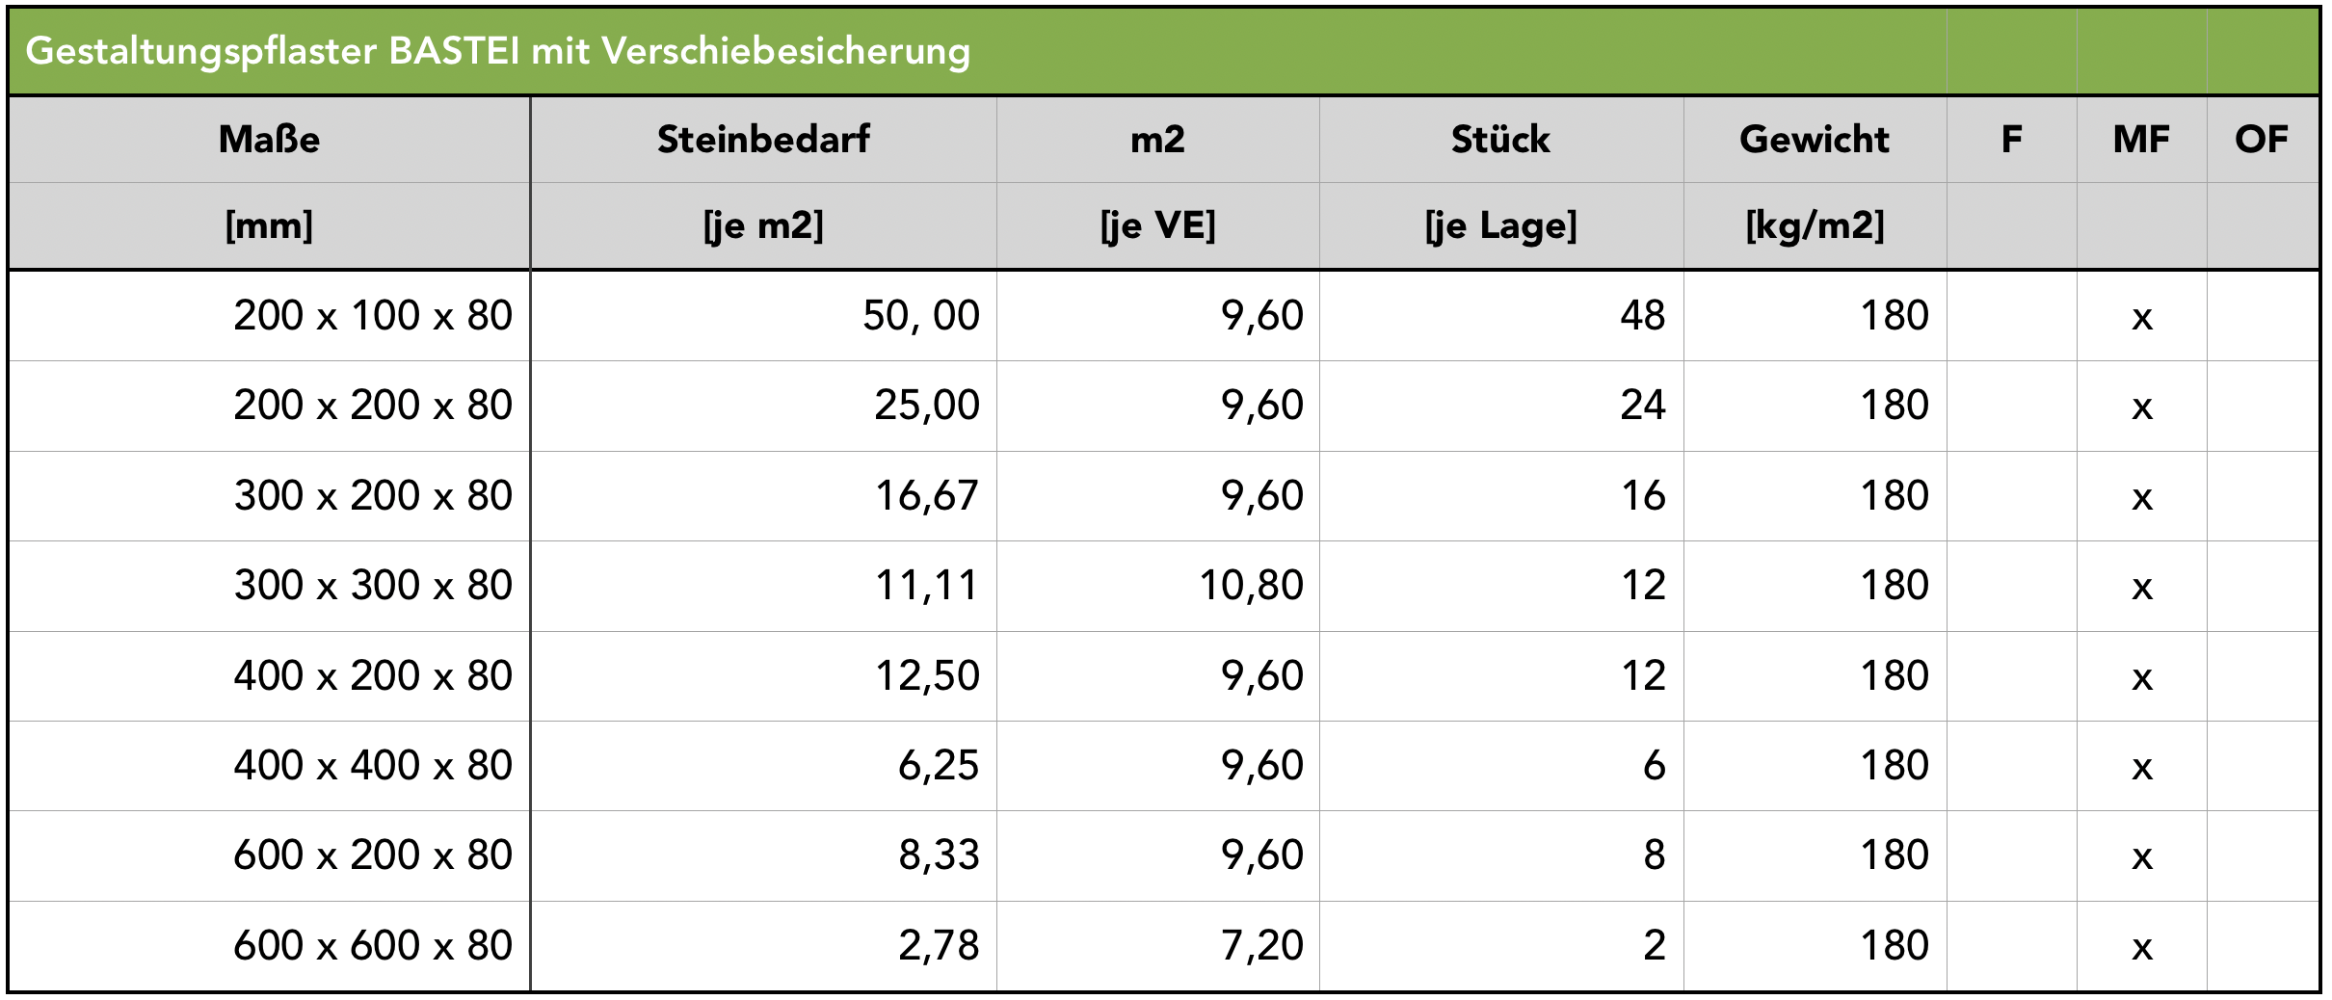Image resolution: width=2332 pixels, height=1000 pixels.
Task: Click the table title Gestaltungspflaster BASTEI
Action: [x=497, y=51]
